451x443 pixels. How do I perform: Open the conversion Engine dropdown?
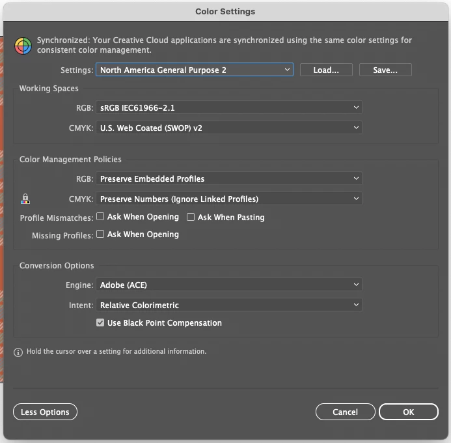click(228, 285)
